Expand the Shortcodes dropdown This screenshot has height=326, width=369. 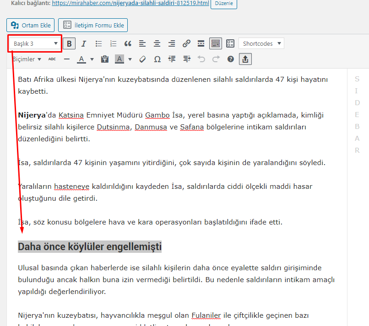coord(261,43)
